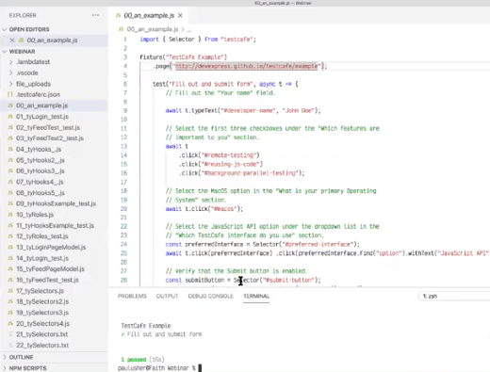Viewport: 490px width, 372px height.
Task: Open Explorer more actions ellipsis menu
Action: pos(95,15)
